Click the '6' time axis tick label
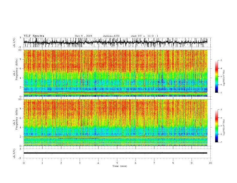This screenshot has height=183, width=237. (136, 163)
